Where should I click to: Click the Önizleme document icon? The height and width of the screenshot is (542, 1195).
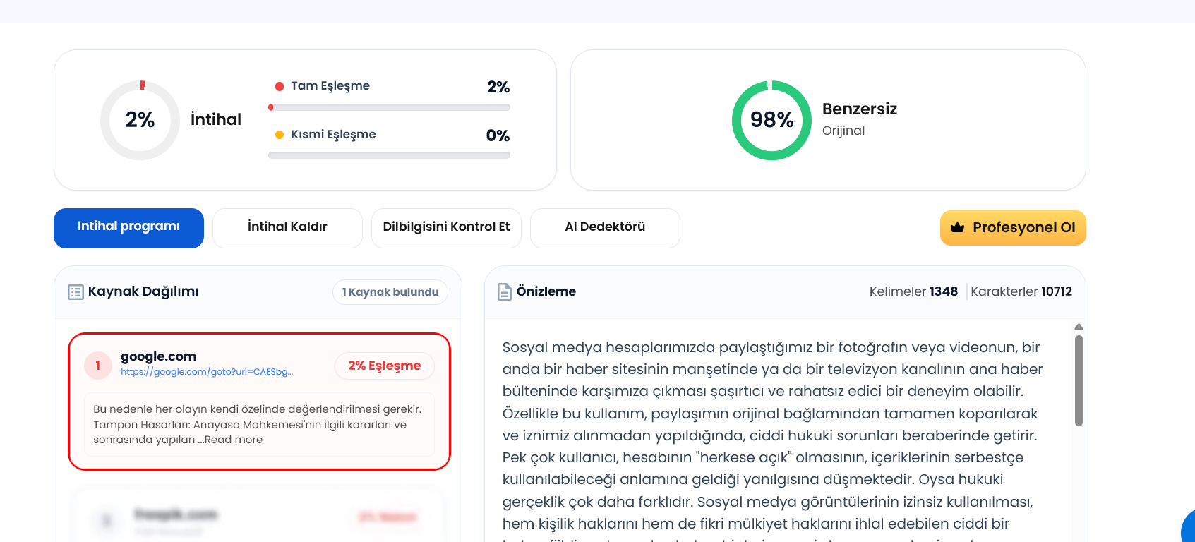pos(505,291)
